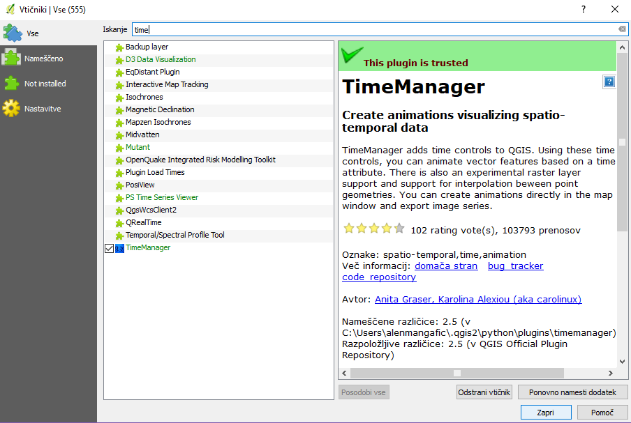The width and height of the screenshot is (631, 423).
Task: Click the Magnetic Declination plugin icon
Action: pos(119,111)
